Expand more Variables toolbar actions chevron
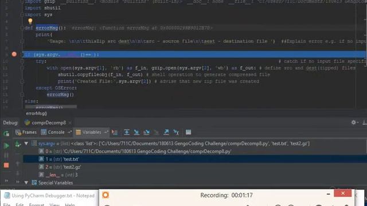The image size is (367, 206). pos(18,181)
